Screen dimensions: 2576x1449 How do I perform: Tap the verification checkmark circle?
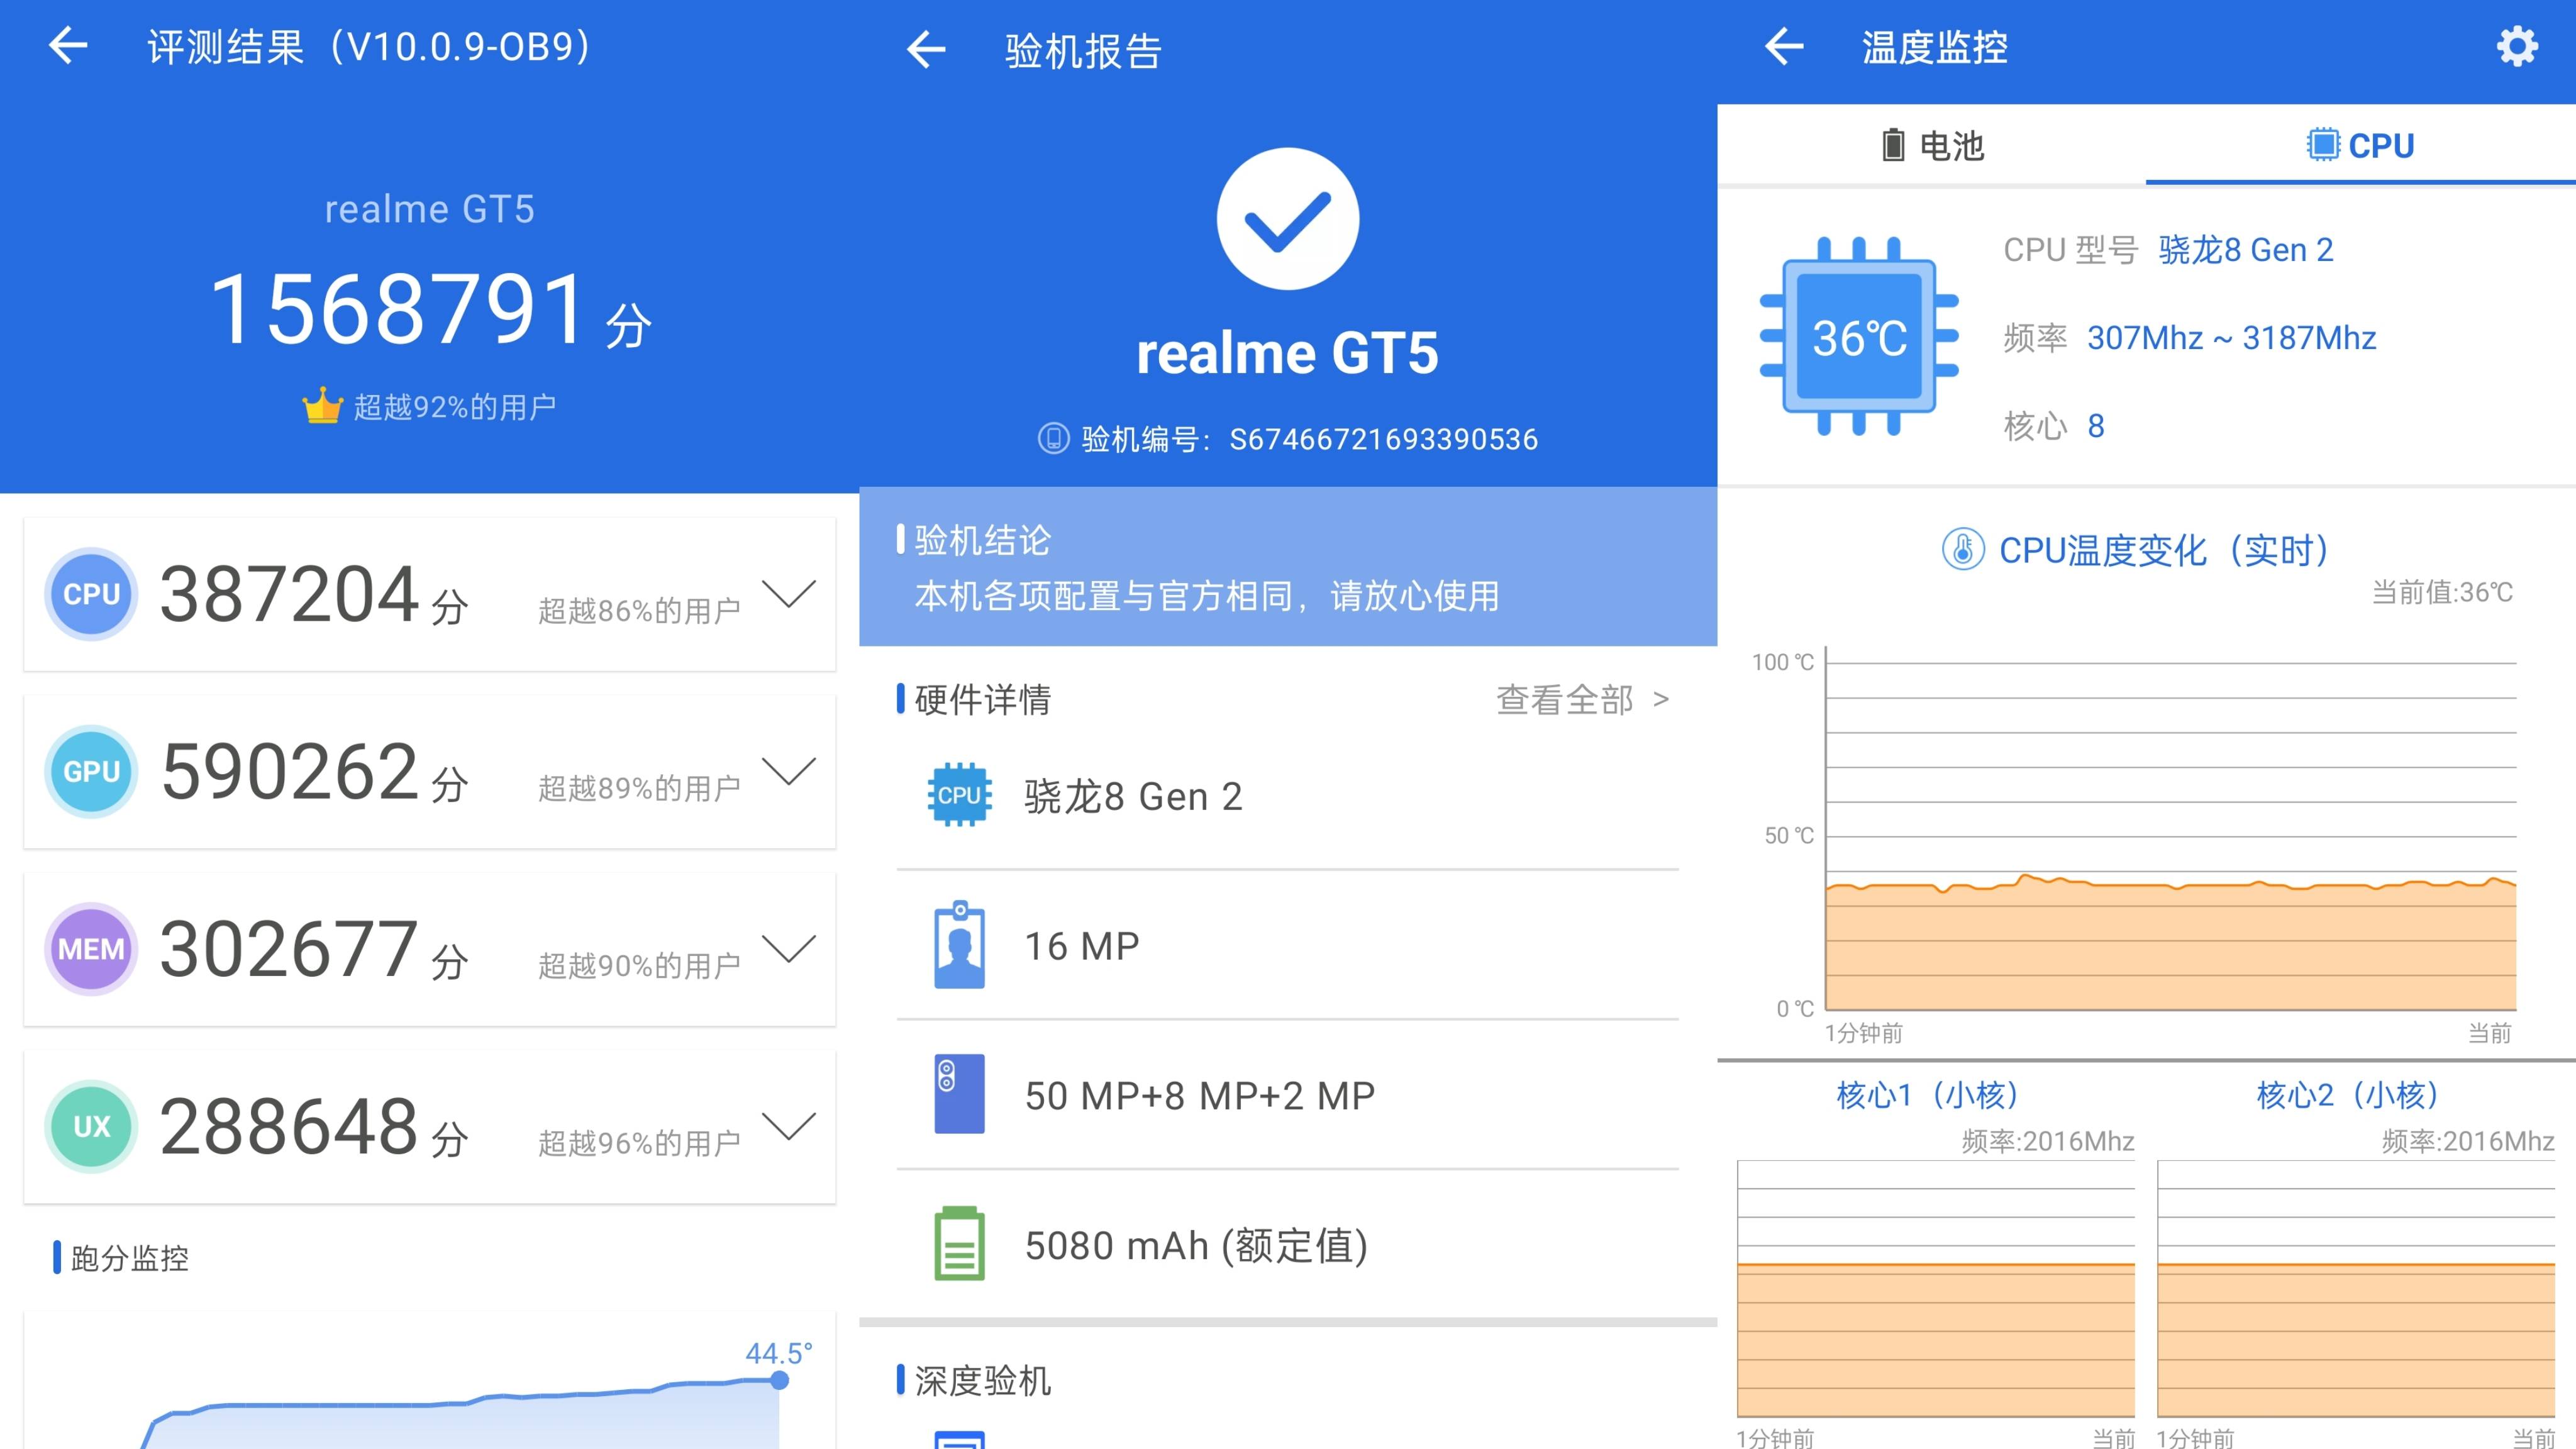(1287, 219)
